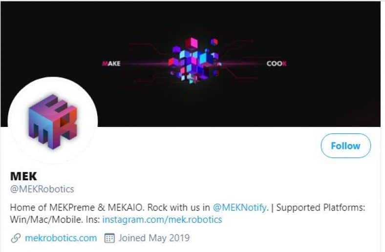Click the COOK text in banner
385x252 pixels.
(277, 63)
